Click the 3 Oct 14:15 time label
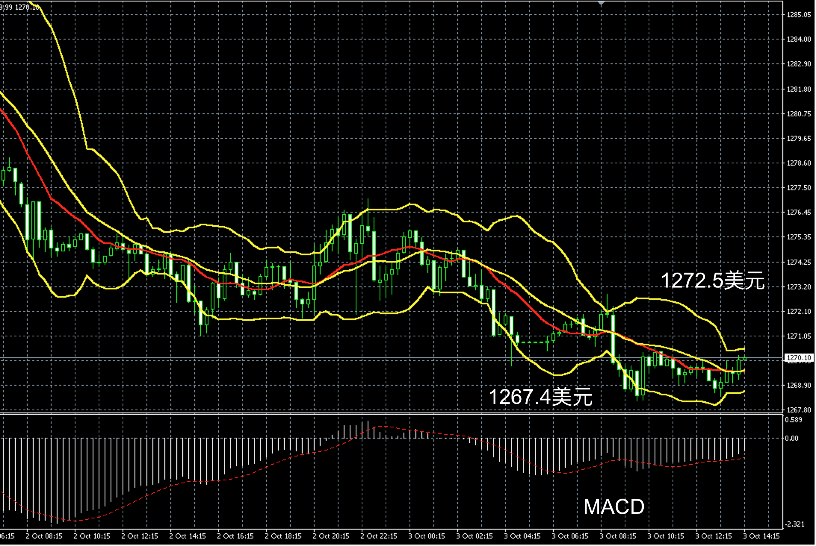816x546 pixels. [x=761, y=536]
